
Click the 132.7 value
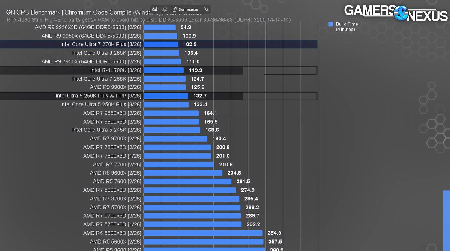click(200, 96)
